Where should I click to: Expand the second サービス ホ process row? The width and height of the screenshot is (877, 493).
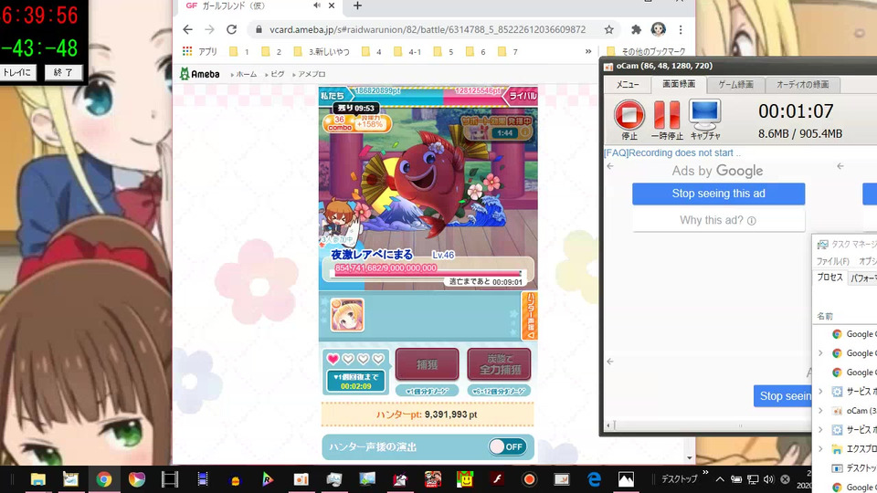click(820, 430)
